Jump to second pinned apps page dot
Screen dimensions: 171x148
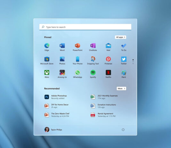(133, 62)
